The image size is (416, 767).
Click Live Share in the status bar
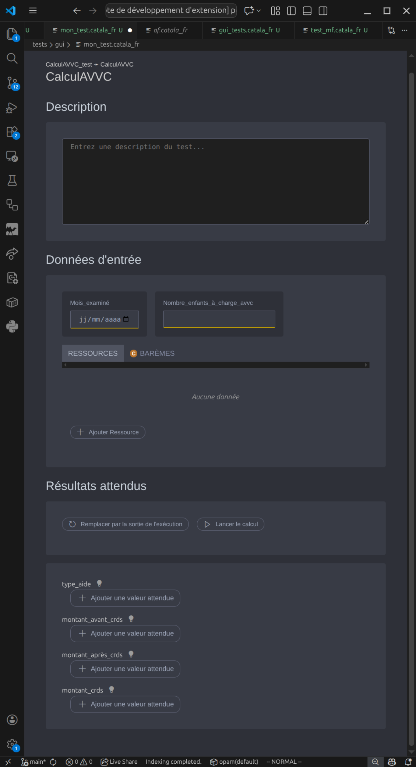[x=119, y=762]
